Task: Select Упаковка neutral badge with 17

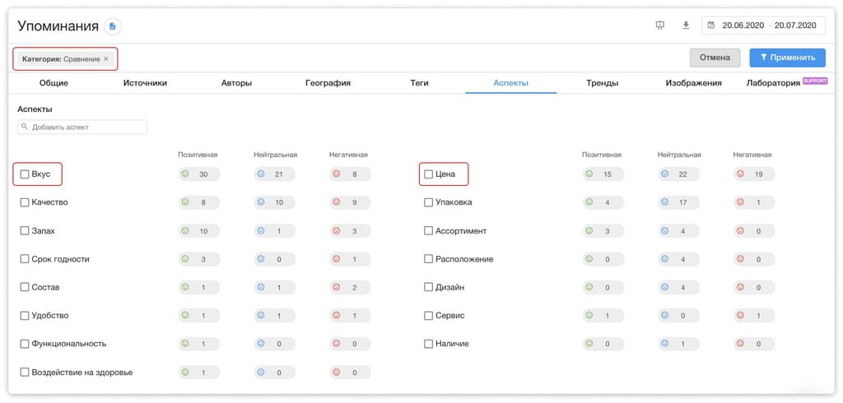Action: 679,202
